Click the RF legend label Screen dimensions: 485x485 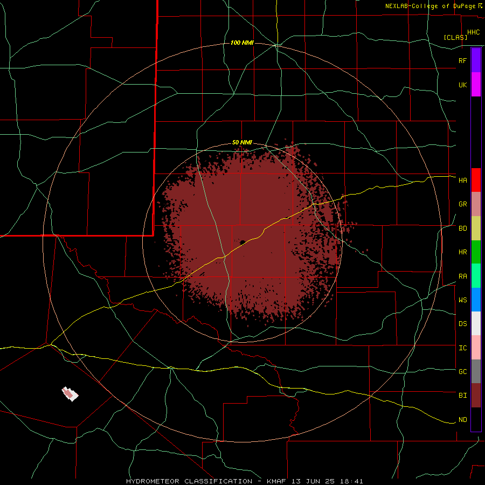pos(462,60)
